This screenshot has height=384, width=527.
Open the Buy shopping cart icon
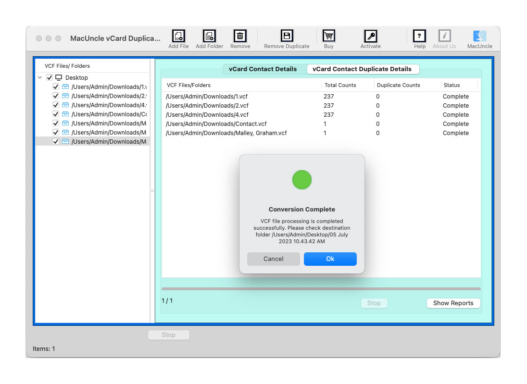point(328,36)
